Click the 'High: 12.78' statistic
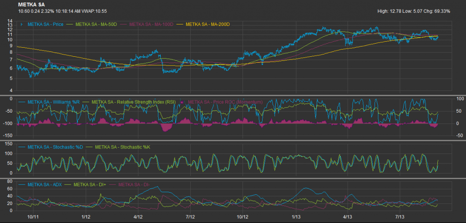Viewport: 466px width, 223px height. [x=389, y=11]
